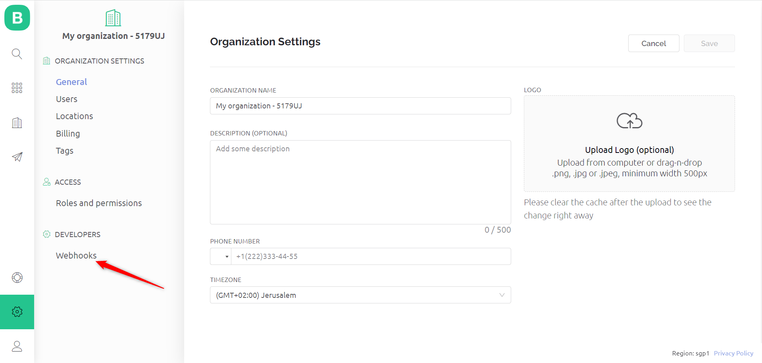The width and height of the screenshot is (762, 363).
Task: Open the organization building sidebar icon
Action: coord(17,123)
